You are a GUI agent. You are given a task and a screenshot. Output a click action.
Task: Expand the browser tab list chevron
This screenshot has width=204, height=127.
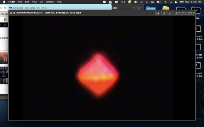[108, 8]
